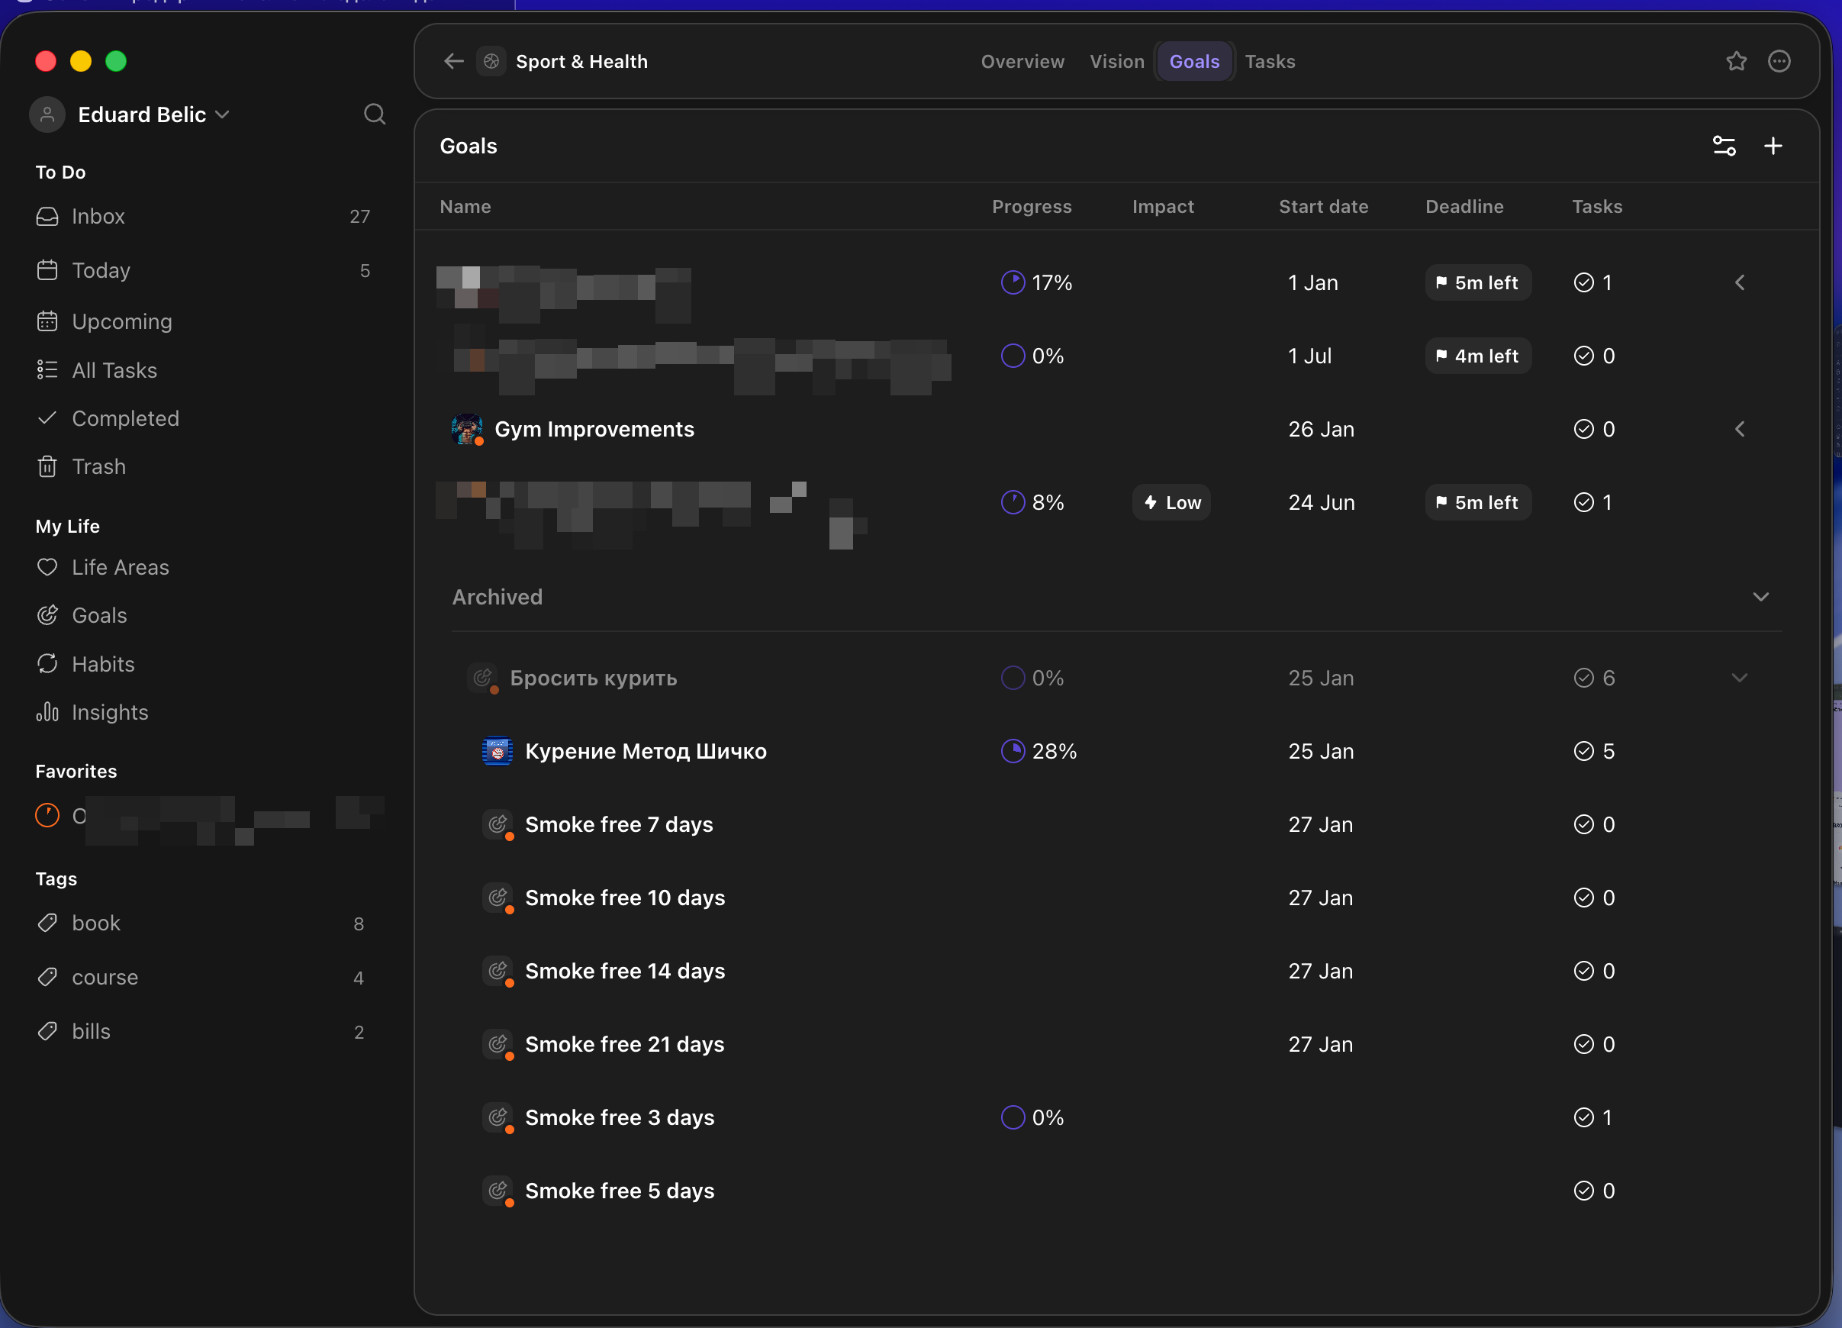Click the back arrow next to Sport & Health
The width and height of the screenshot is (1842, 1328).
tap(453, 61)
